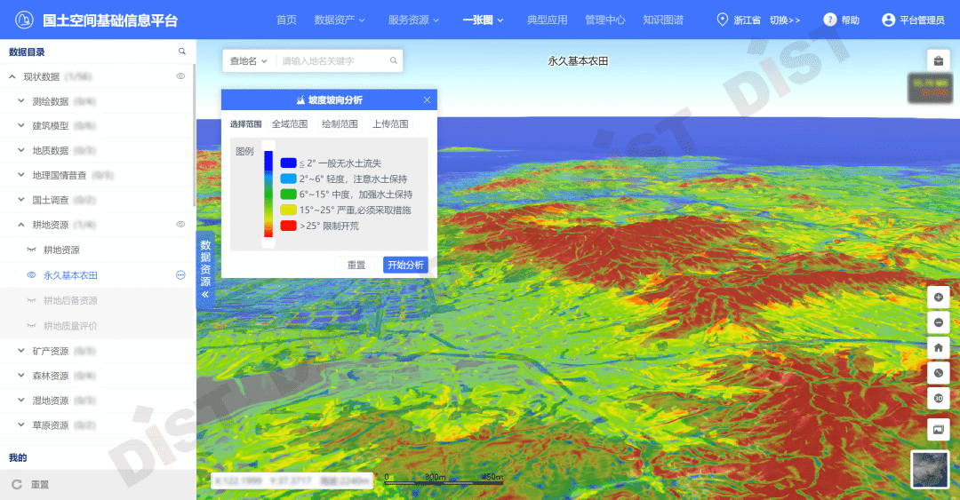Focus the 请输入地名关键字 search field
This screenshot has width=960, height=500.
coord(334,60)
